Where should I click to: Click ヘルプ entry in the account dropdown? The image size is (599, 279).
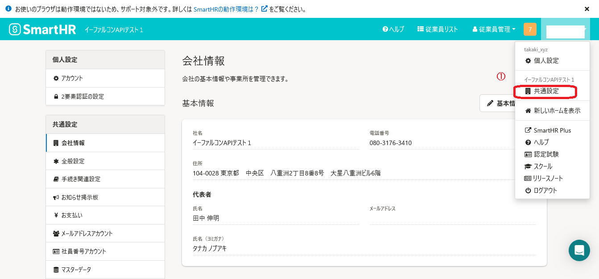point(552,142)
